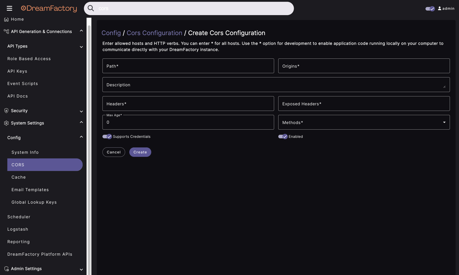This screenshot has width=459, height=275.
Task: Click the Security shield icon
Action: [5, 110]
